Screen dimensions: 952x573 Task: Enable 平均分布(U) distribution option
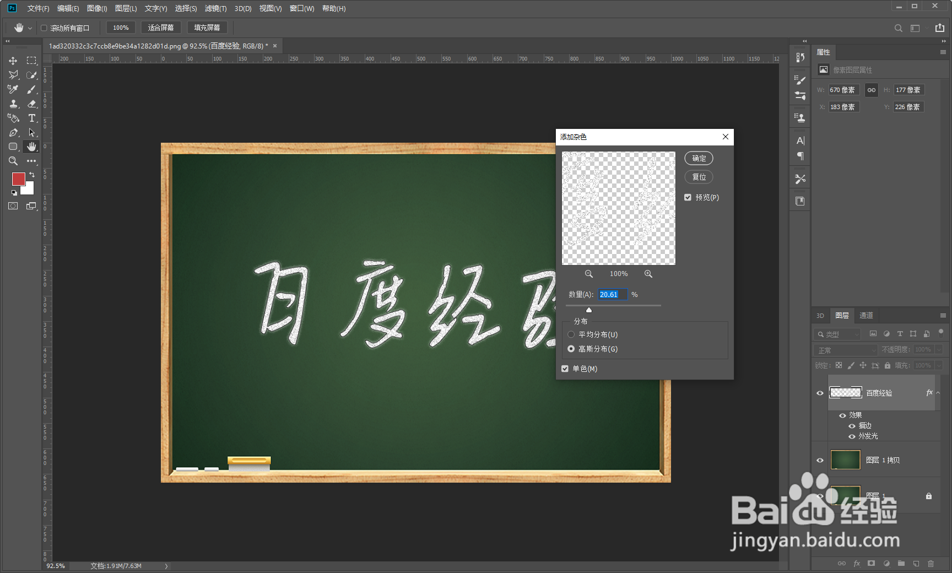pyautogui.click(x=571, y=334)
